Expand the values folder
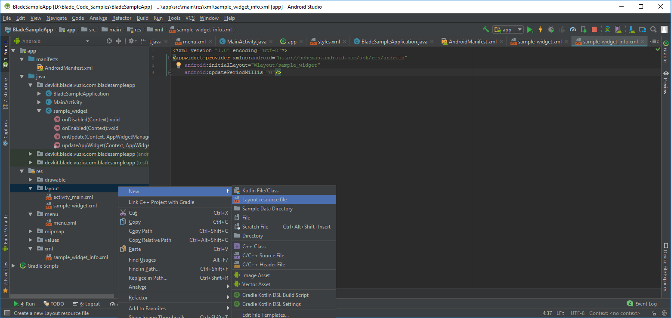This screenshot has height=318, width=671. click(x=31, y=240)
